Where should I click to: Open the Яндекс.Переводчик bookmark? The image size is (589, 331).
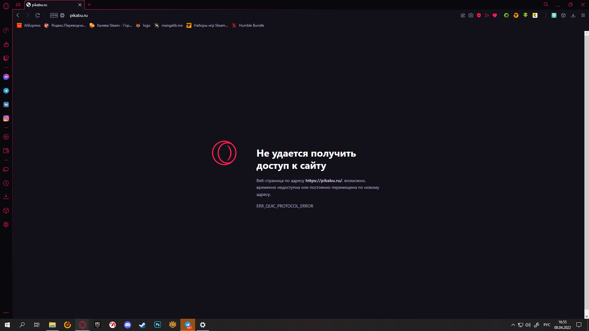pos(65,25)
